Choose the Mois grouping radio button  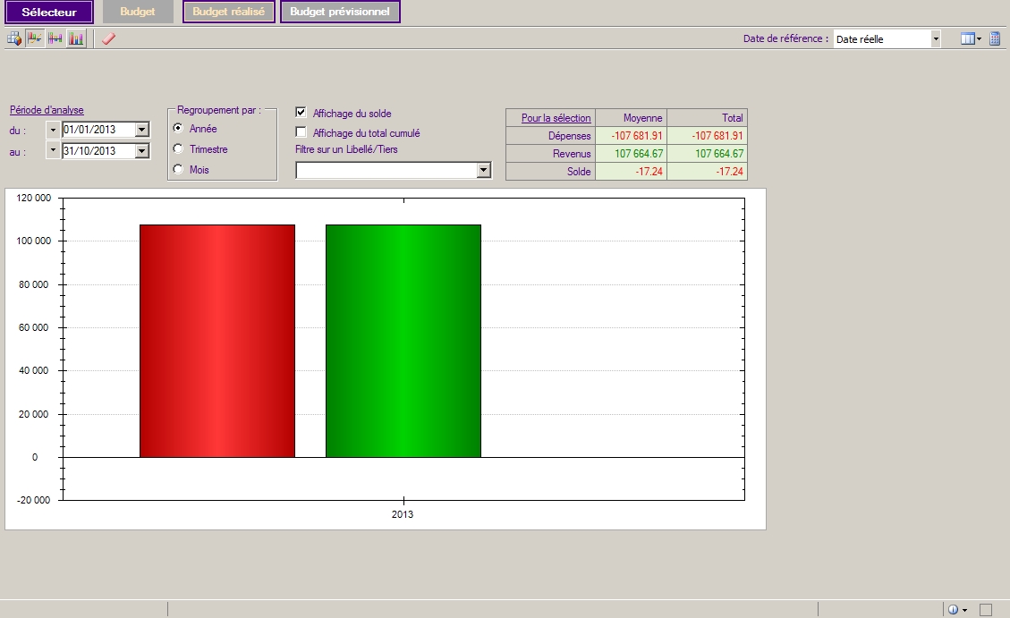(178, 169)
